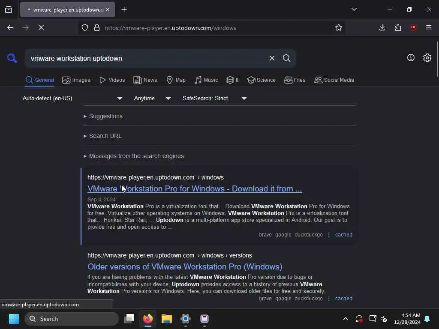This screenshot has height=329, width=439.
Task: Switch to Social Media category
Action: pyautogui.click(x=334, y=80)
